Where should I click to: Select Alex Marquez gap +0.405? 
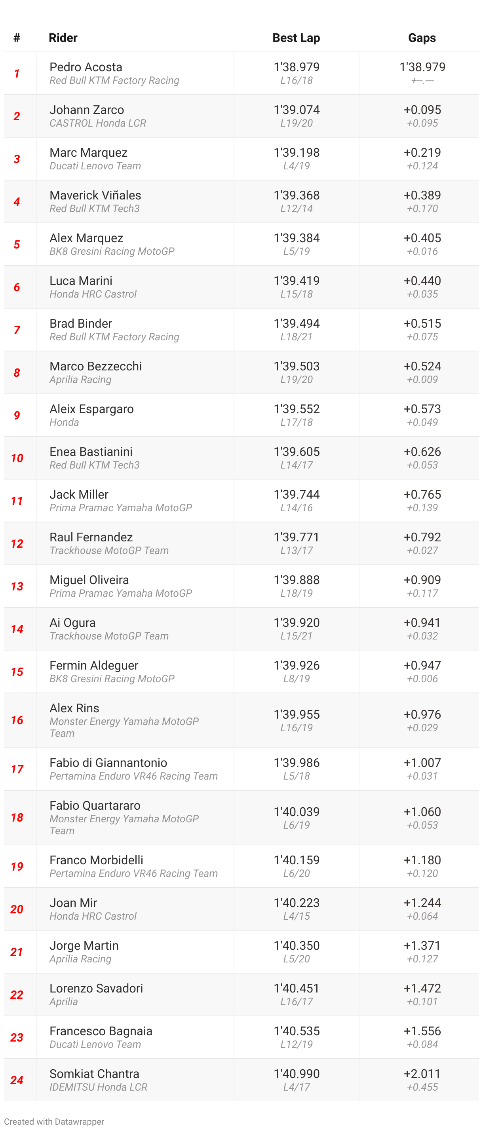point(422,238)
